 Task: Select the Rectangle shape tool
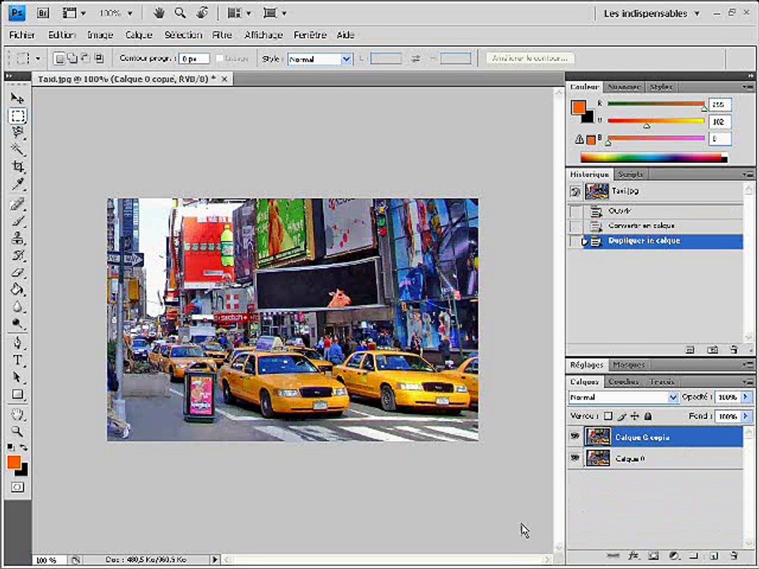pos(18,394)
